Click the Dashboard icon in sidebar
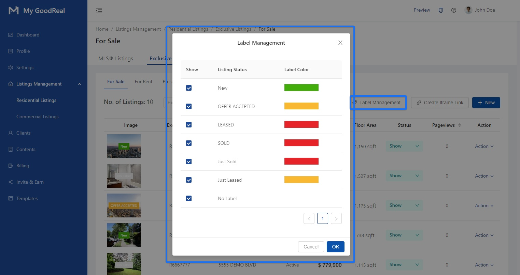This screenshot has height=275, width=520. coord(11,35)
